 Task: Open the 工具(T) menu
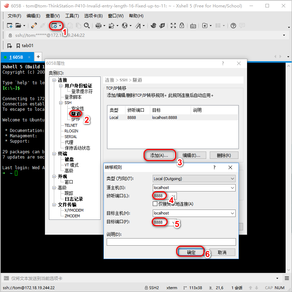(72, 16)
